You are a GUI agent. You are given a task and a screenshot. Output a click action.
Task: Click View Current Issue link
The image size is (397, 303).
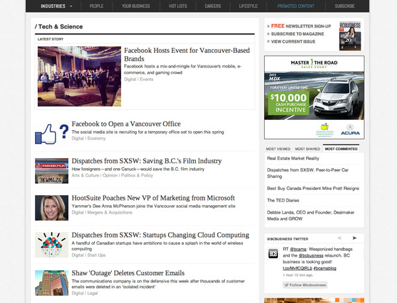[x=293, y=42]
